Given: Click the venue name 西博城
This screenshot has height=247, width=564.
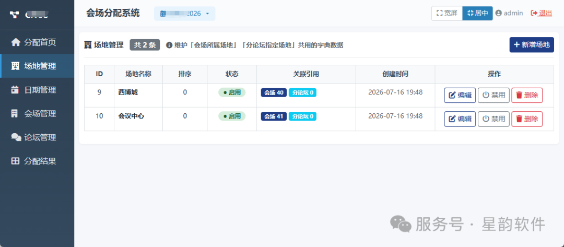Looking at the screenshot, I should coord(128,92).
